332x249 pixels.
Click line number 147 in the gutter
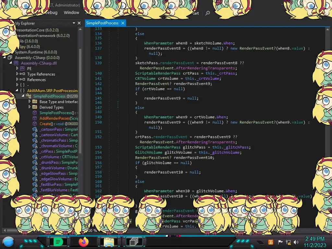pos(98,108)
